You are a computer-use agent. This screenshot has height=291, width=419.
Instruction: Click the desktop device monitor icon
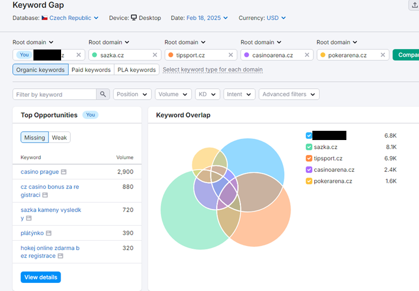pyautogui.click(x=134, y=18)
